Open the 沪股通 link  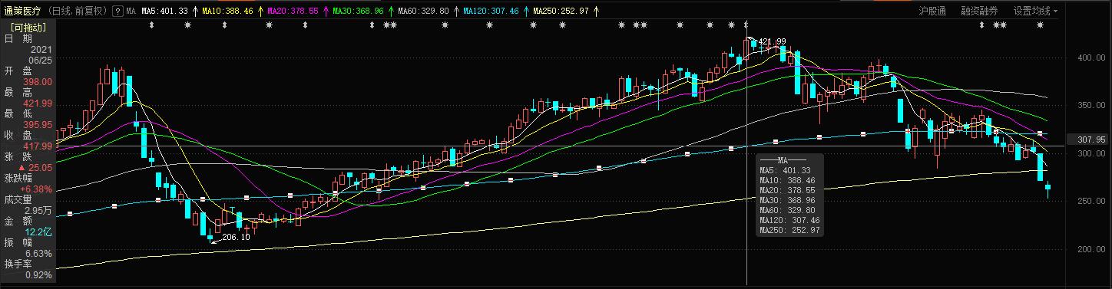pos(932,11)
